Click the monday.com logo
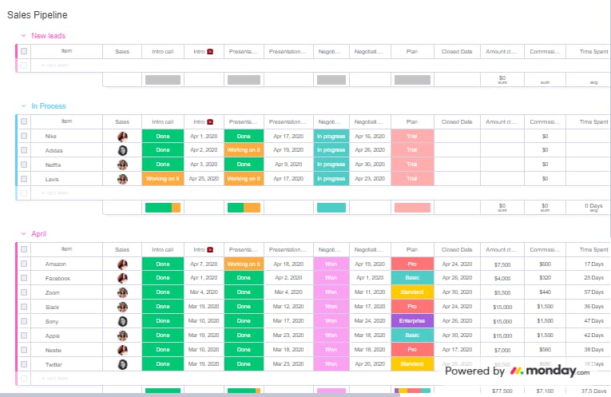Screen dimensions: 611x397 click(550, 371)
